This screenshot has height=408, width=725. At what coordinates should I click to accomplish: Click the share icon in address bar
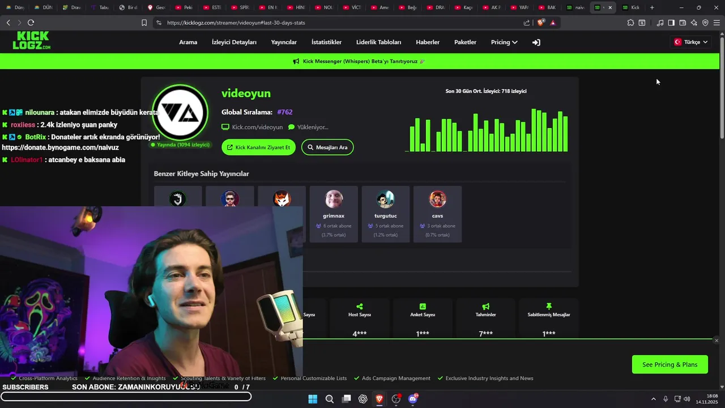[x=527, y=23]
